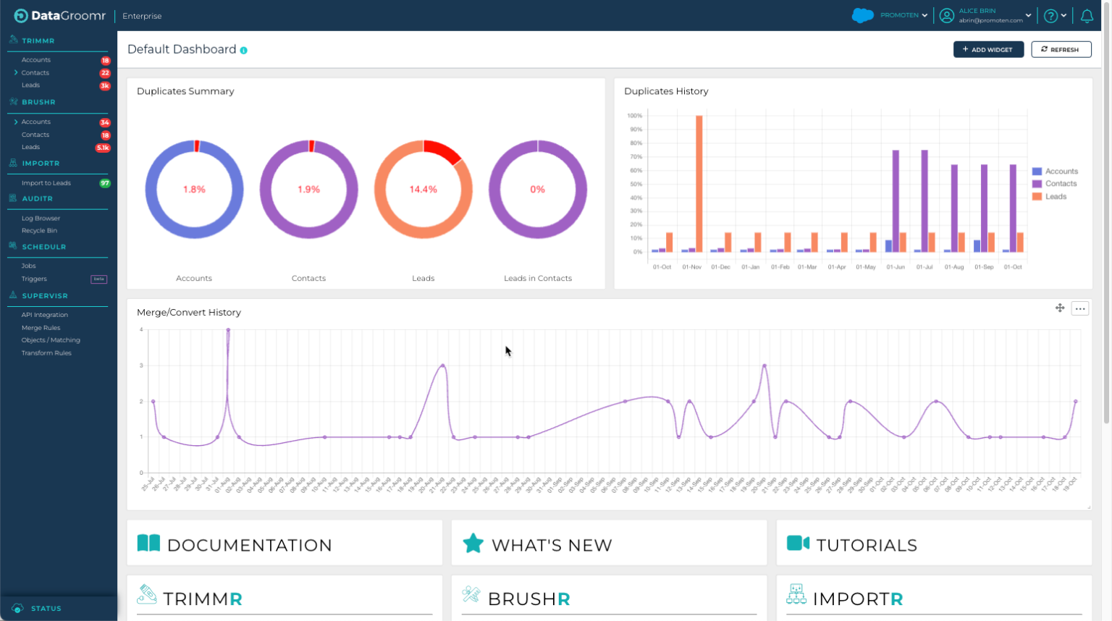This screenshot has height=621, width=1112.
Task: Select Merge Rules in the sidebar
Action: [41, 328]
